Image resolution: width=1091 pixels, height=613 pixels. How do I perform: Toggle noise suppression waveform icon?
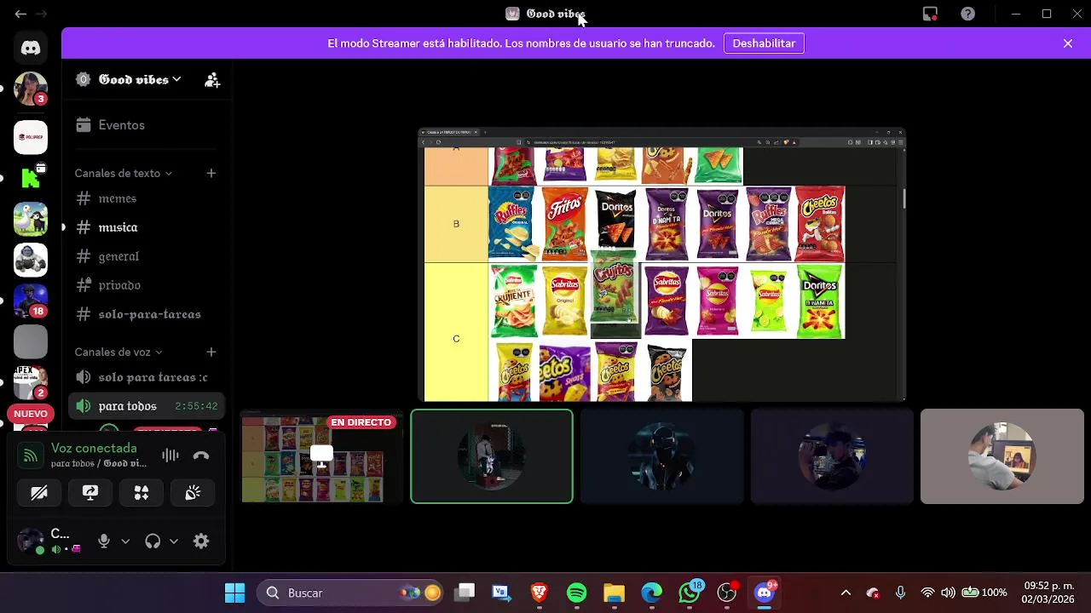(170, 455)
